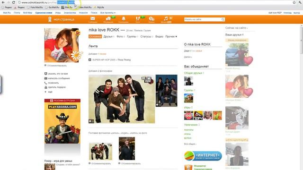
Task: Click gift icon for сделать подарок
Action: (45, 87)
